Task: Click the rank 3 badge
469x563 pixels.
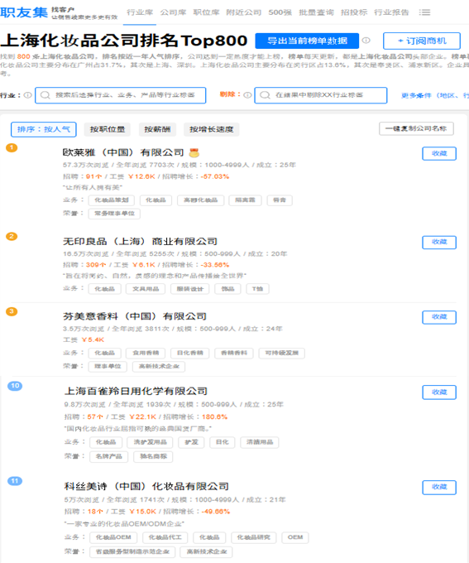Action: (x=12, y=311)
